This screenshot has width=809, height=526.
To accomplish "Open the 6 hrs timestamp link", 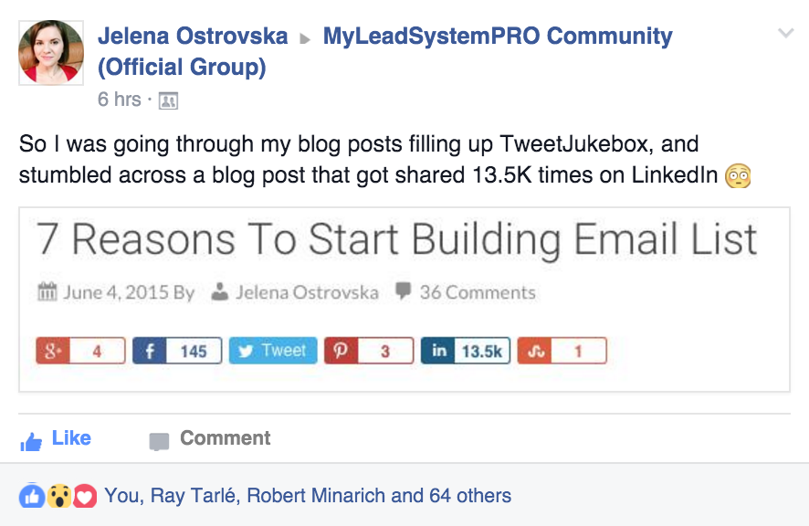I will pos(120,100).
